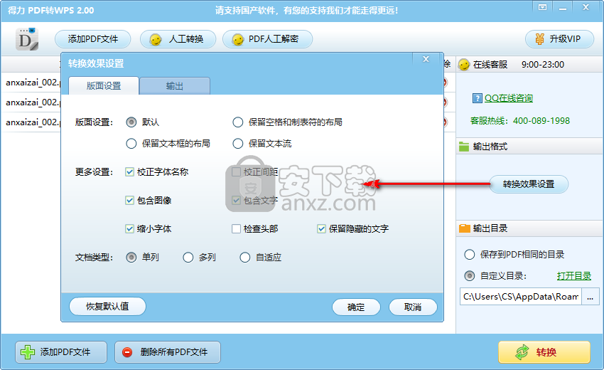Viewport: 604px width, 370px height.
Task: Click the output directory path field
Action: 520,296
